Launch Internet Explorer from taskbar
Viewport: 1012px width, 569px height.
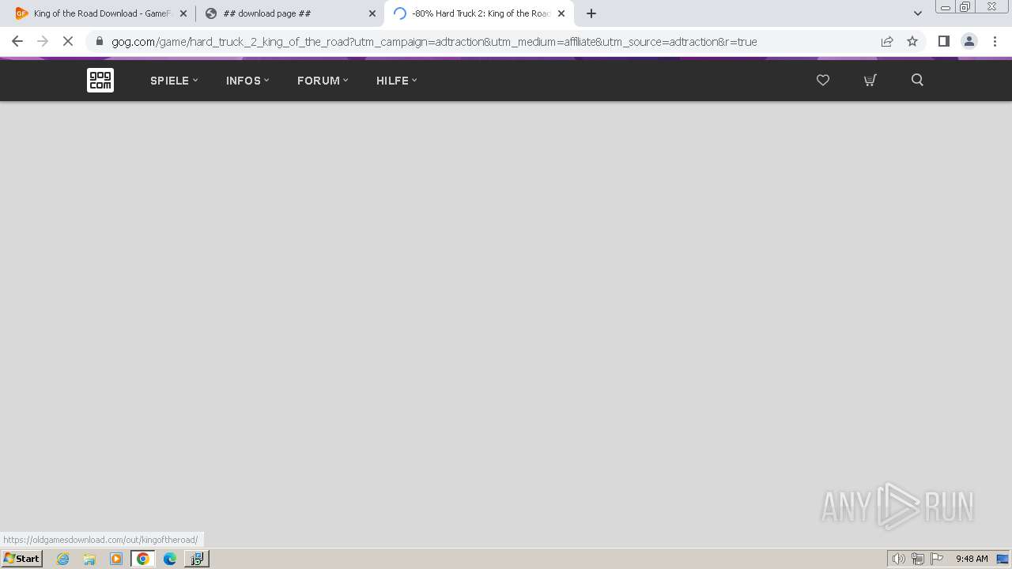pyautogui.click(x=63, y=559)
